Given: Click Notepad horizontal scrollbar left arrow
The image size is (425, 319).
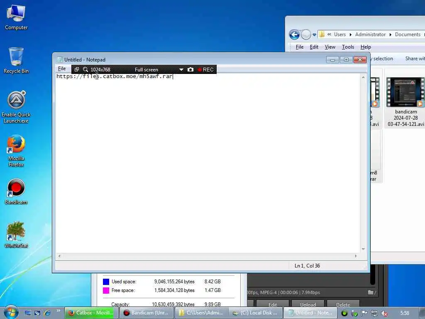Looking at the screenshot, I should tap(59, 256).
